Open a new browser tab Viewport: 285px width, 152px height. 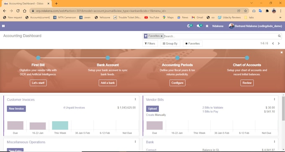(x=56, y=3)
